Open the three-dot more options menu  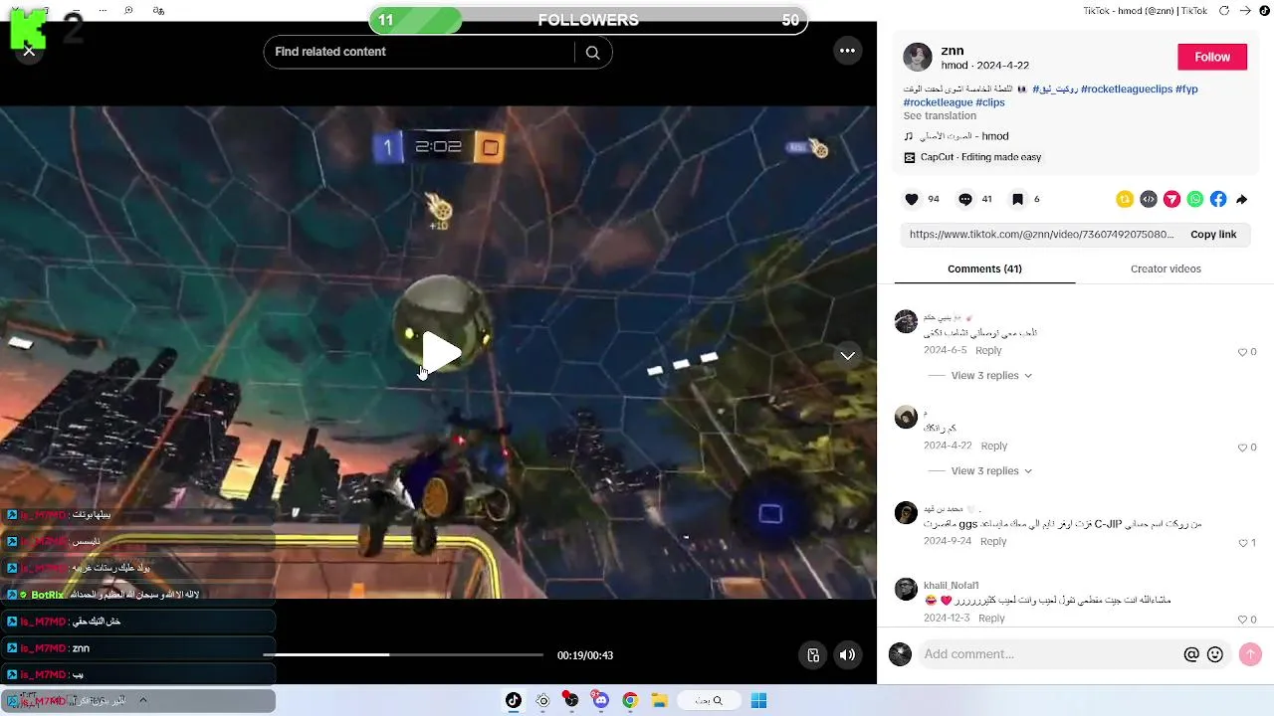point(847,51)
